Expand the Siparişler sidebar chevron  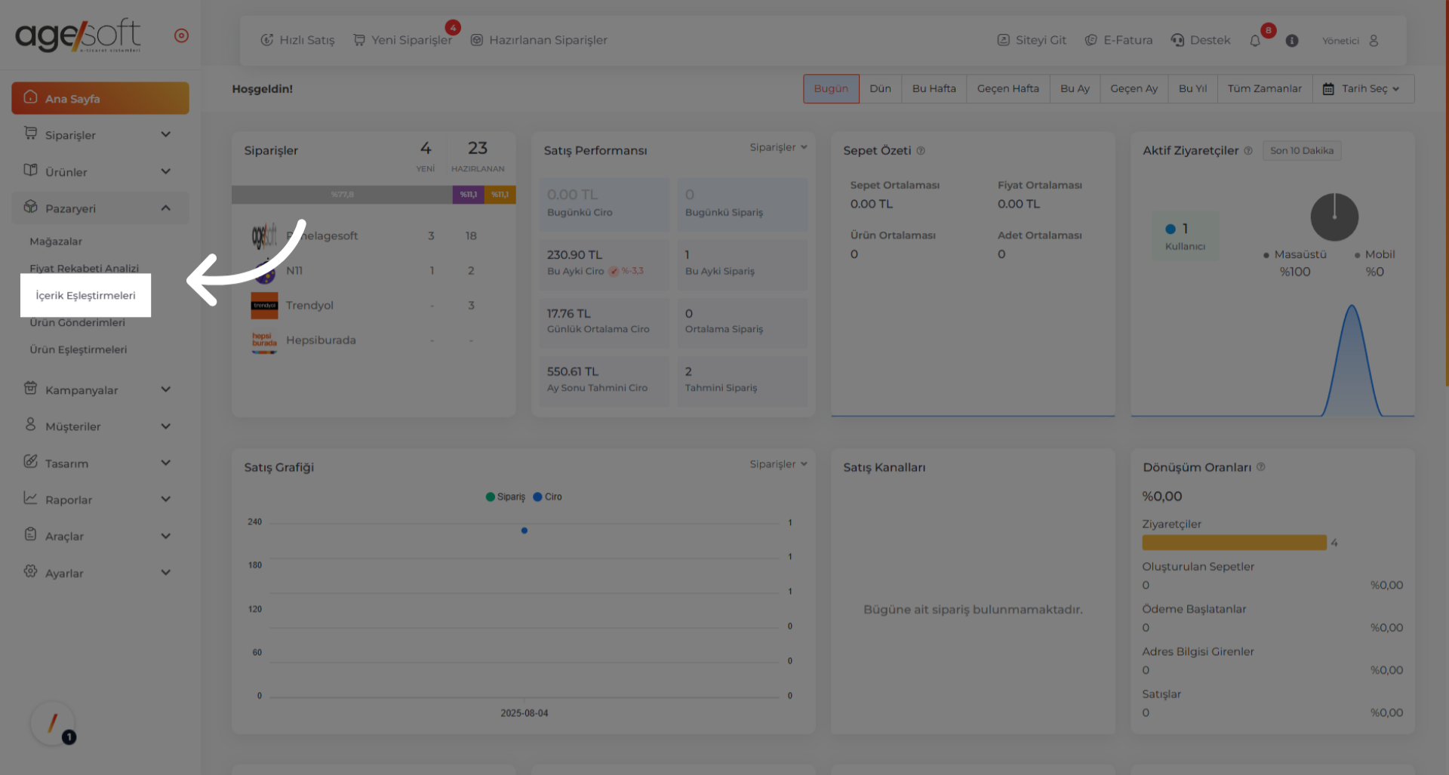point(166,134)
